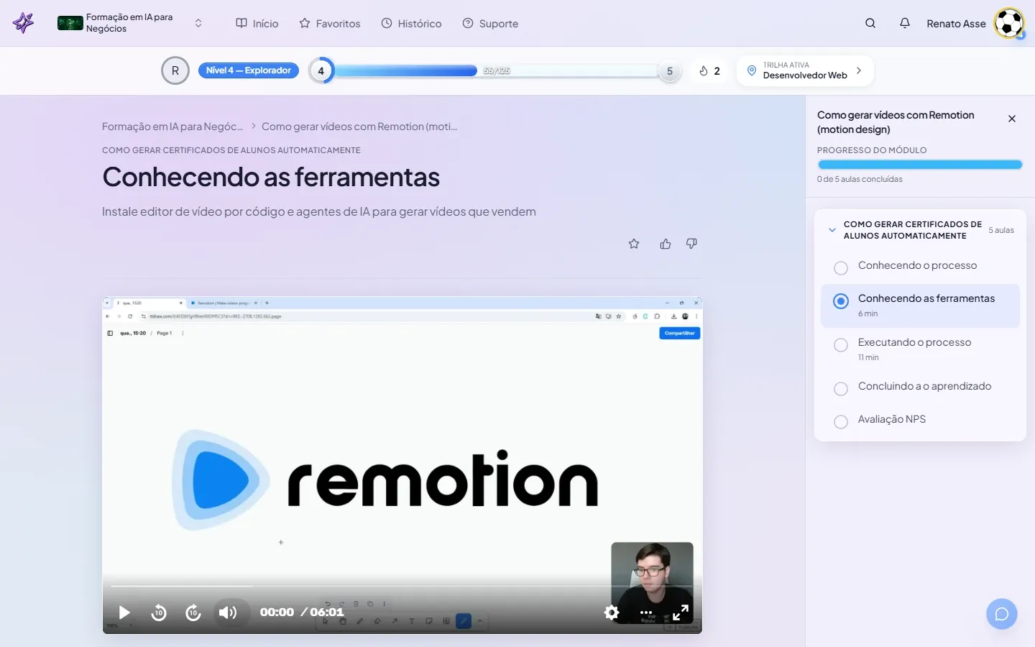Click Conhecendo as ferramentas heading
1035x647 pixels.
click(x=271, y=178)
